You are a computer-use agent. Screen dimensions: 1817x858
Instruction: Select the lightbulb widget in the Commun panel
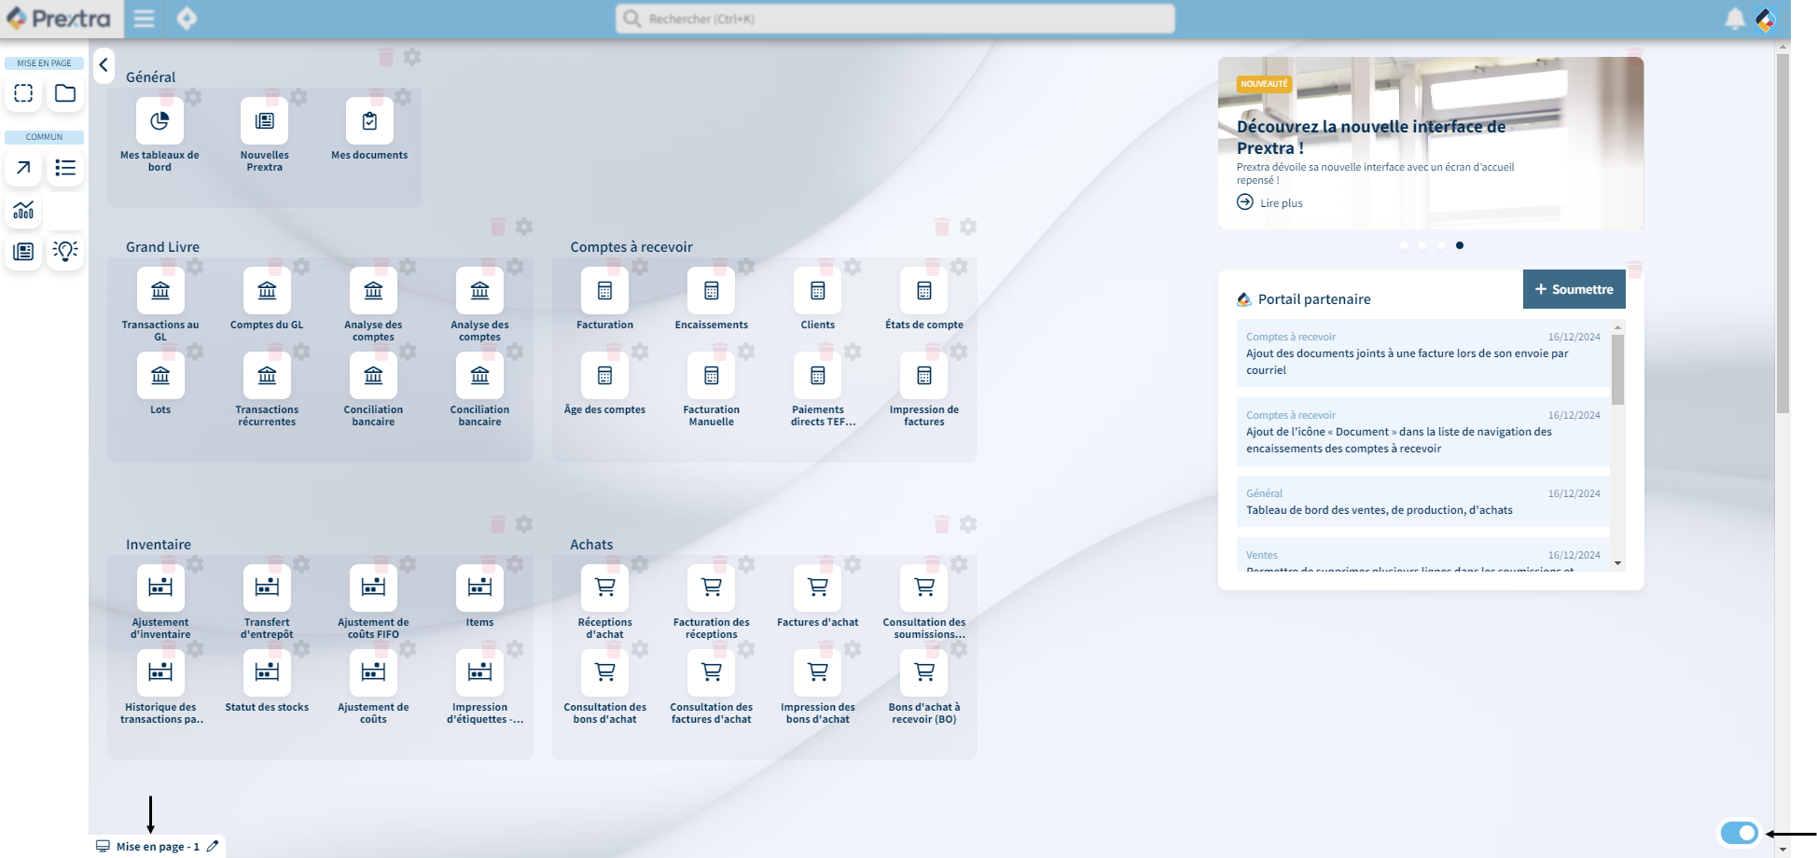[64, 251]
